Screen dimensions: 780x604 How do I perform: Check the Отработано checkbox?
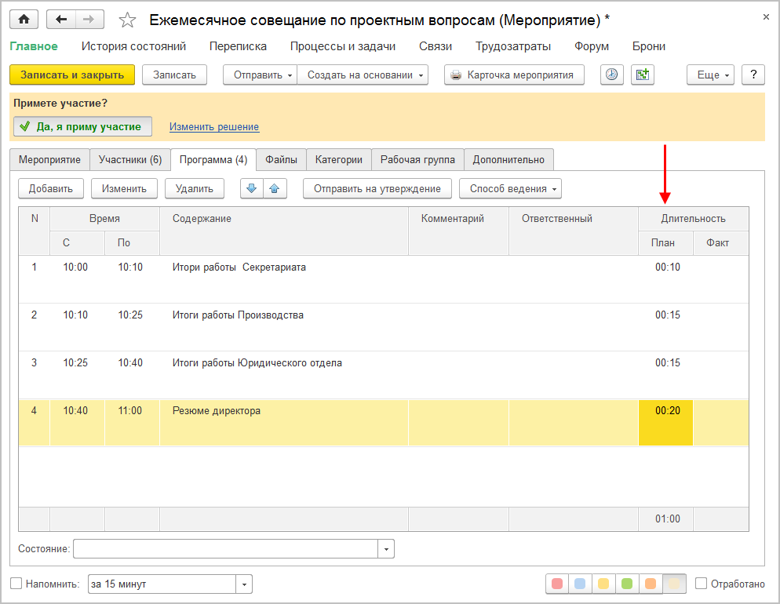click(x=702, y=584)
